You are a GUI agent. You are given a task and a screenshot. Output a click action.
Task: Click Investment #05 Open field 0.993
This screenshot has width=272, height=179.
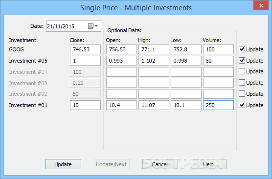[x=121, y=61]
